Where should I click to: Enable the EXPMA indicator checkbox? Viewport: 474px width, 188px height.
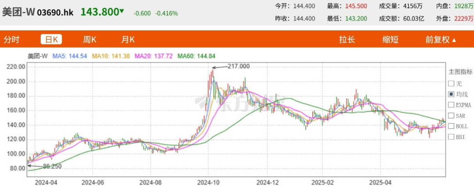[x=451, y=105]
